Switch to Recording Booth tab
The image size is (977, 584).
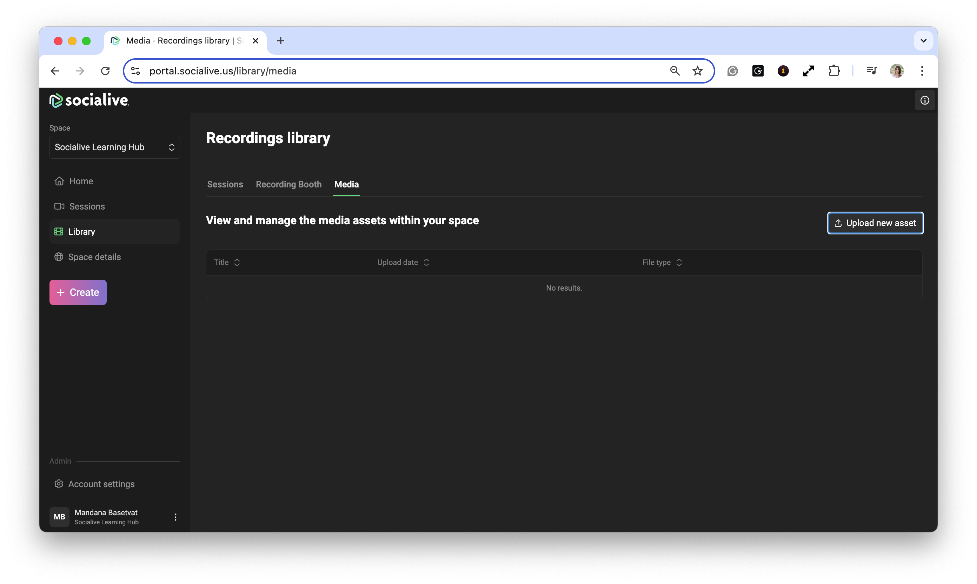pyautogui.click(x=288, y=184)
